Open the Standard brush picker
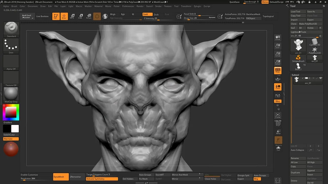 coord(11,30)
